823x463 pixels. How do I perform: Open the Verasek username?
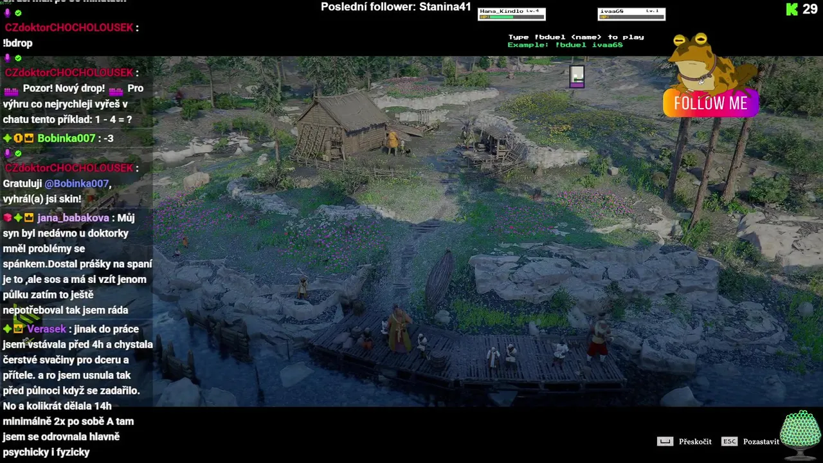click(x=46, y=329)
